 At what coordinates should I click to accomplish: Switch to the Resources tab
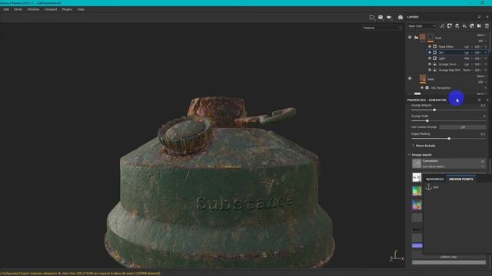click(x=434, y=179)
